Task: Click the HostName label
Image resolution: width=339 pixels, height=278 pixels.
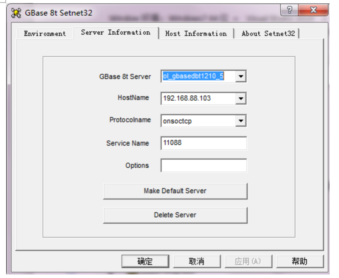Action: coord(133,97)
